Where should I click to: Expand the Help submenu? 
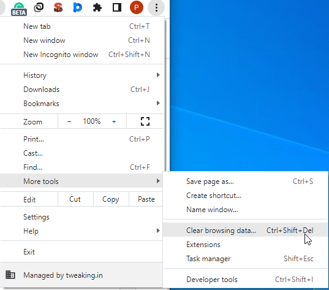tap(82, 231)
